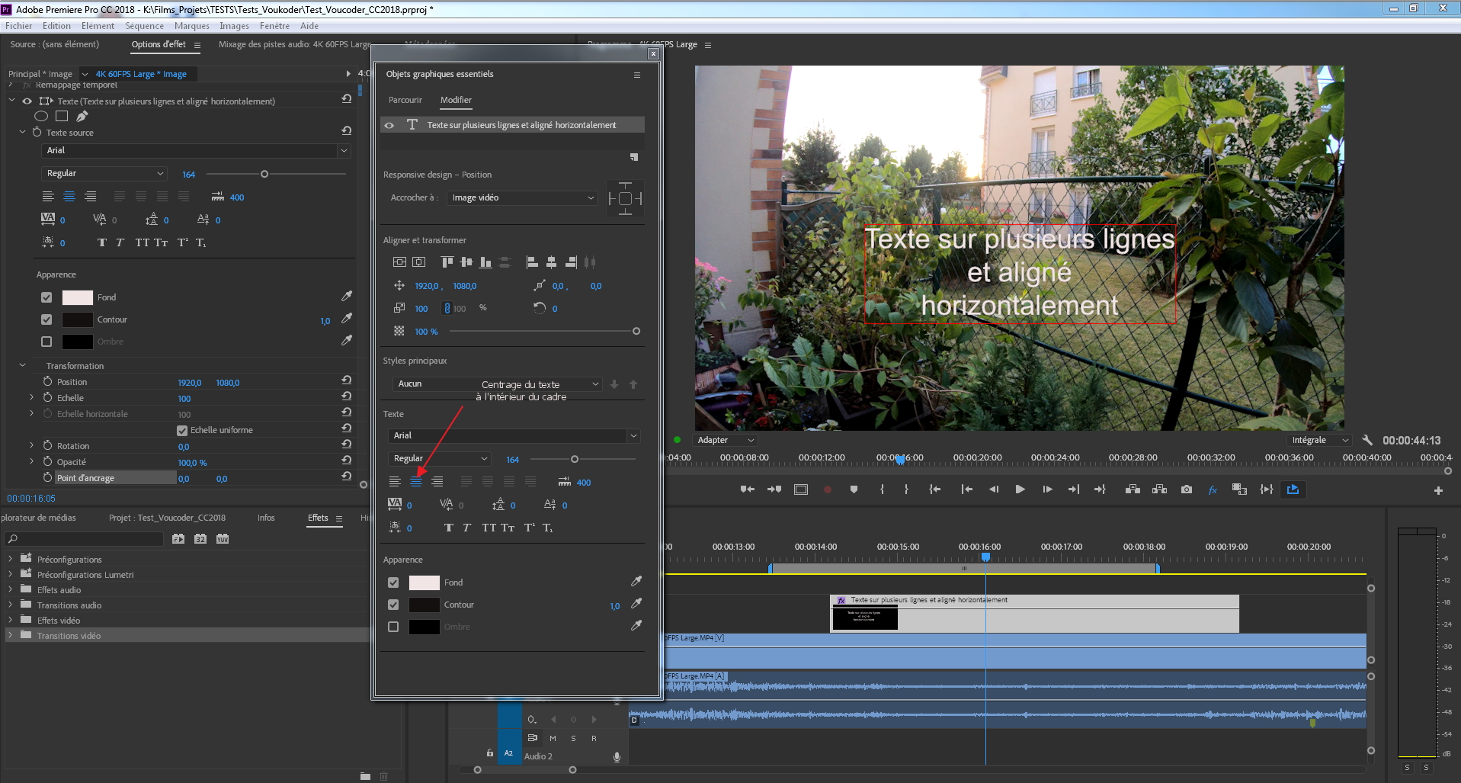Create new layer in Essential Graphics

[x=633, y=157]
